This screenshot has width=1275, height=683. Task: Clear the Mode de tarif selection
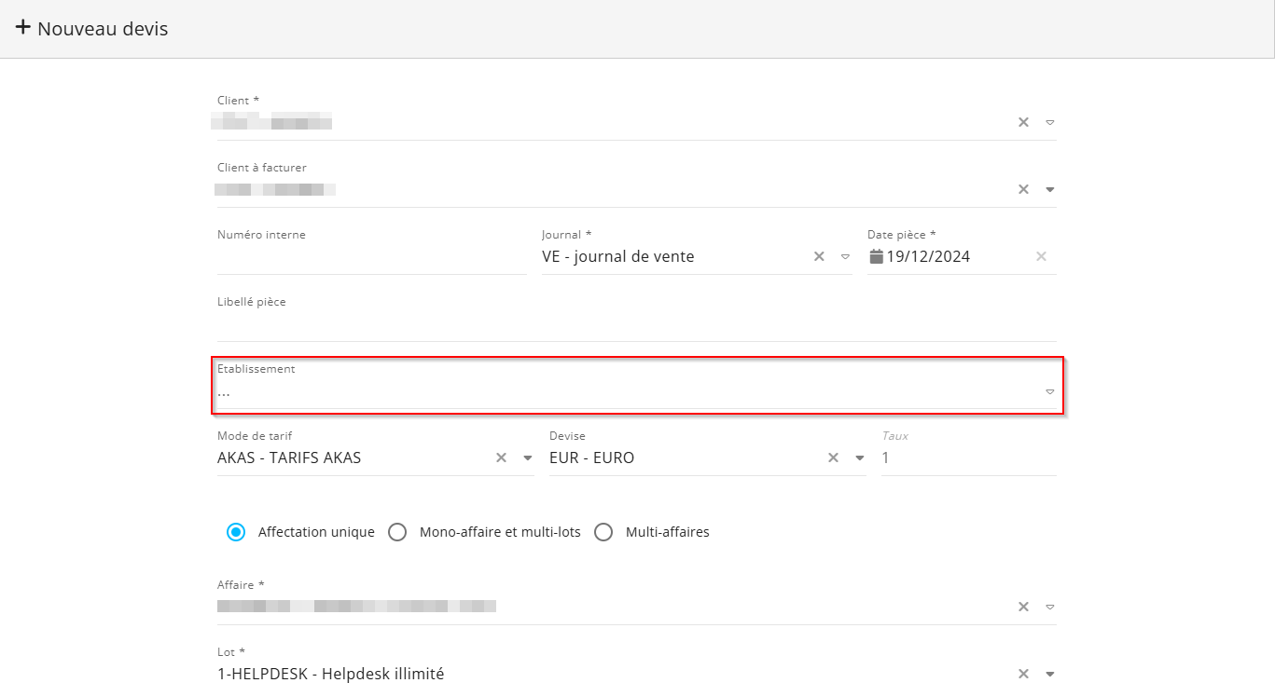click(x=501, y=458)
